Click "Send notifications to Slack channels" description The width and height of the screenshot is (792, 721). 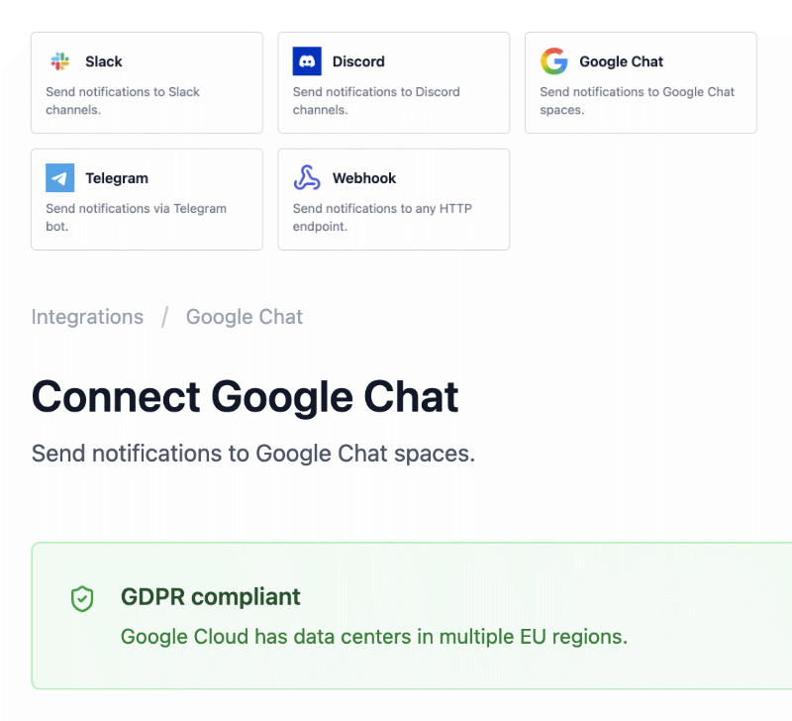[123, 101]
